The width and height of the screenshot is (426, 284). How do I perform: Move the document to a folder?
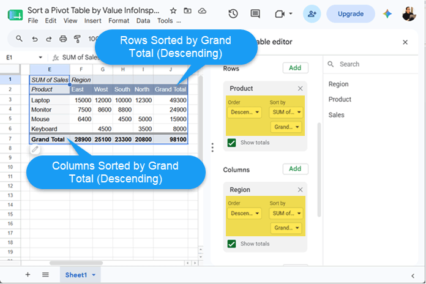pos(187,11)
